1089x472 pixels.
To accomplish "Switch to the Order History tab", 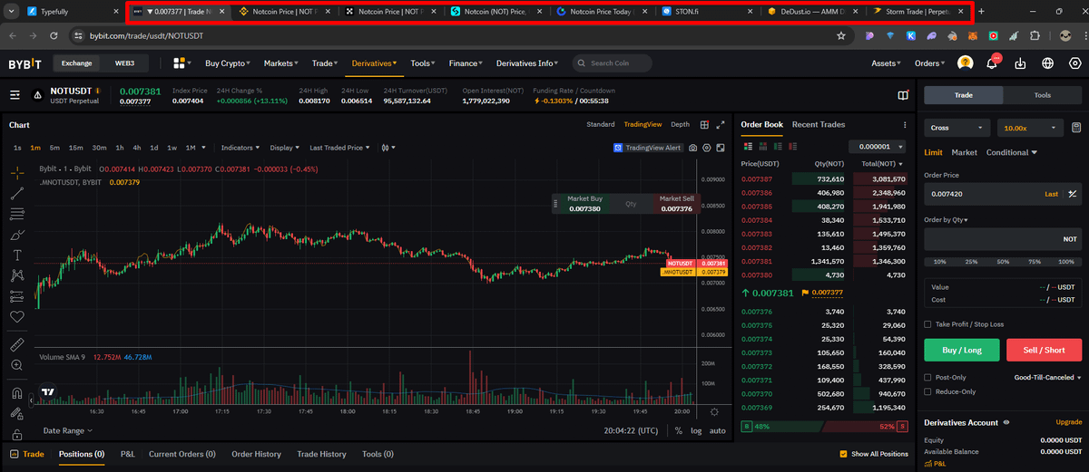I will coord(256,454).
